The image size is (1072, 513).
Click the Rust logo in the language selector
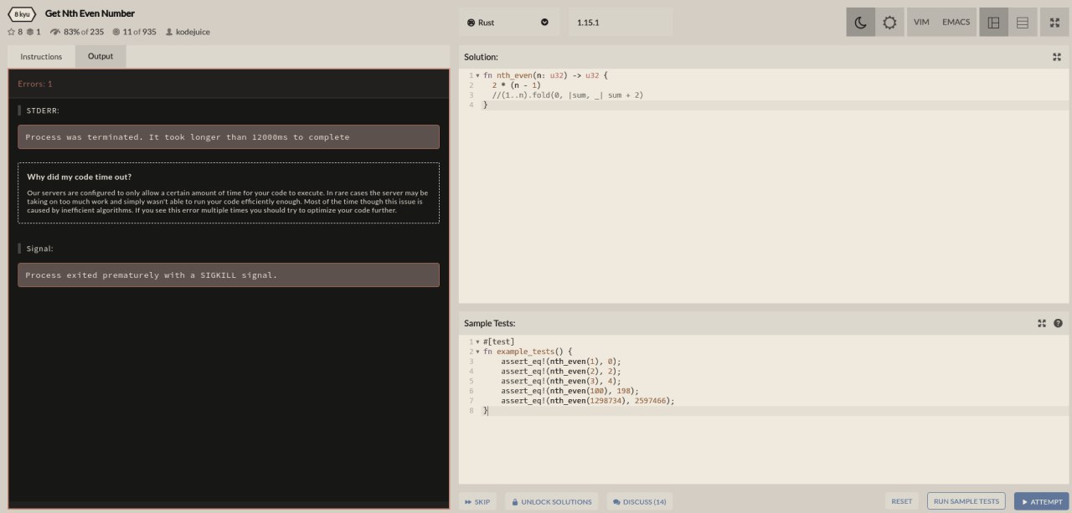(x=471, y=23)
